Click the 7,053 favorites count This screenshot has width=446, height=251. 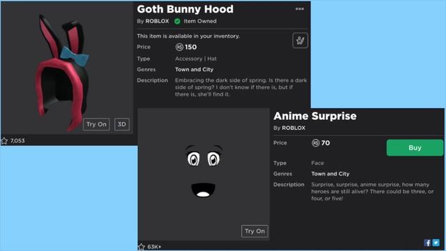point(17,141)
